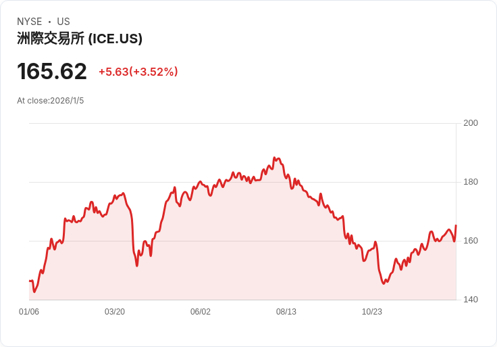Click the 03/20 date label on x-axis
The width and height of the screenshot is (497, 347).
coord(115,312)
